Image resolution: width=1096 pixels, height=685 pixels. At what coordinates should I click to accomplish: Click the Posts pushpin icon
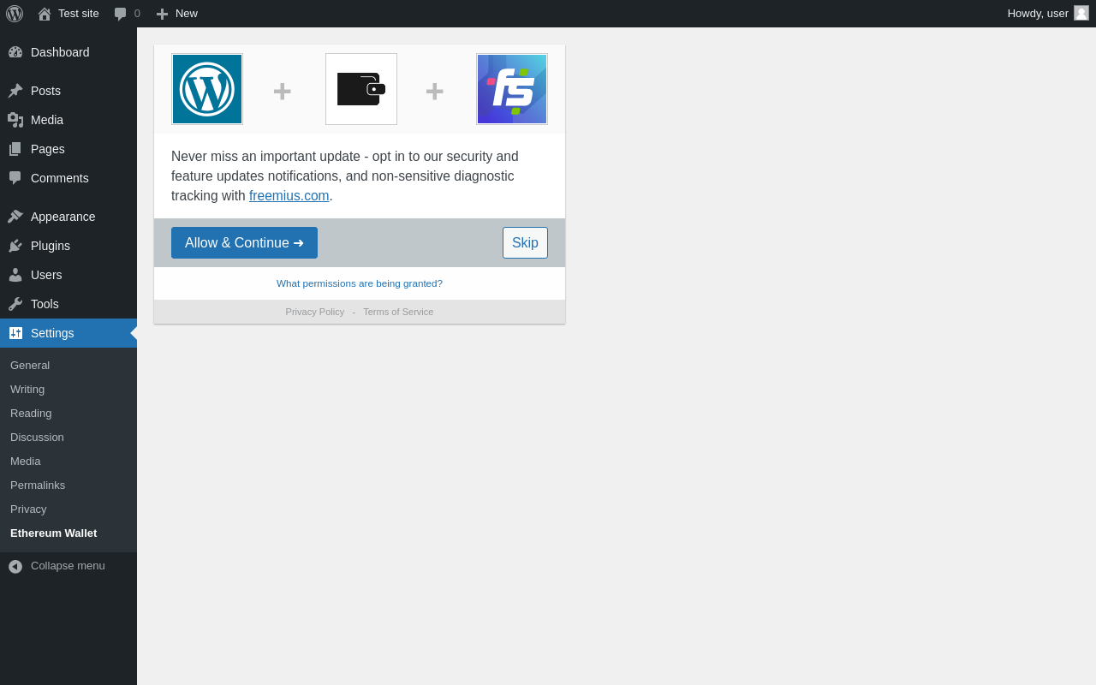[15, 91]
